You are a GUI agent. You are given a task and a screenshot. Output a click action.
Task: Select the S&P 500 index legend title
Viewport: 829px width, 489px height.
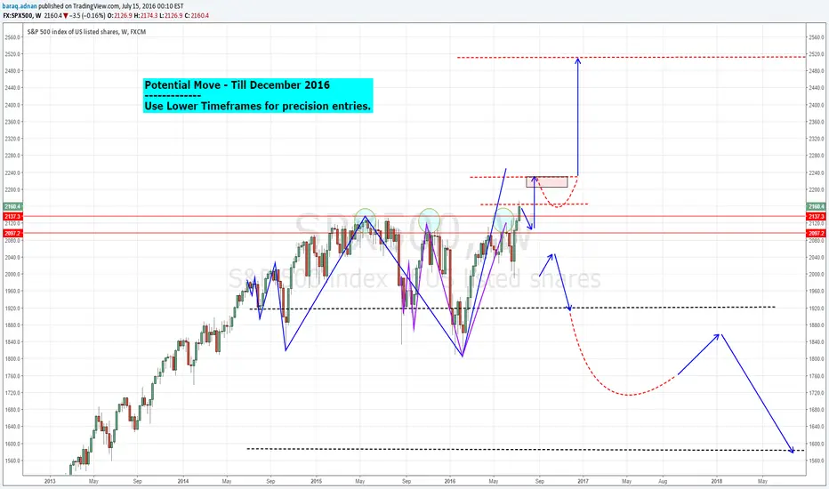pyautogui.click(x=86, y=32)
